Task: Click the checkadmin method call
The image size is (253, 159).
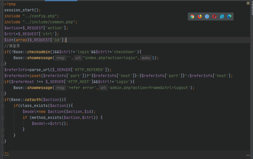Action: click(x=39, y=52)
